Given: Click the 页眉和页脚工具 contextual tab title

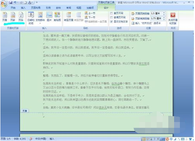Looking at the screenshot, I should click(x=106, y=2).
